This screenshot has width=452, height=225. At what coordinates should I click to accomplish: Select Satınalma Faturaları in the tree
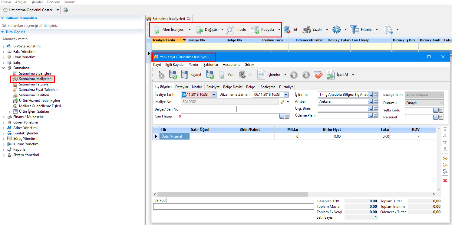coord(35,84)
